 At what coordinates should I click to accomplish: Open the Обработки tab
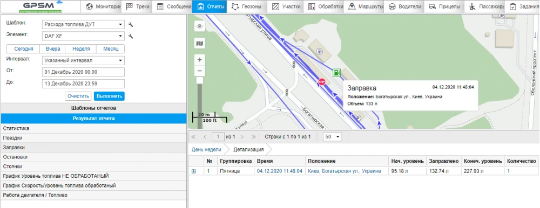tap(323, 6)
